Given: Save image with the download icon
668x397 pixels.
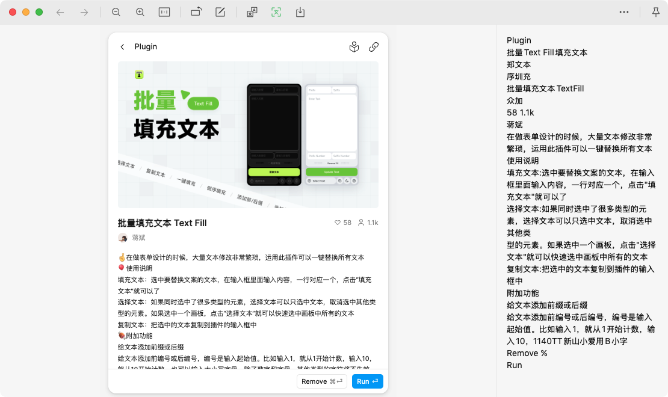Looking at the screenshot, I should (x=300, y=13).
